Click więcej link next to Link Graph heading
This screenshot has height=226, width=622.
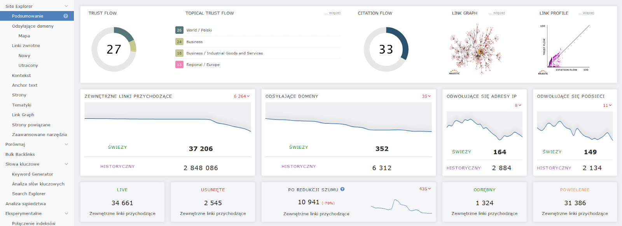pyautogui.click(x=497, y=13)
